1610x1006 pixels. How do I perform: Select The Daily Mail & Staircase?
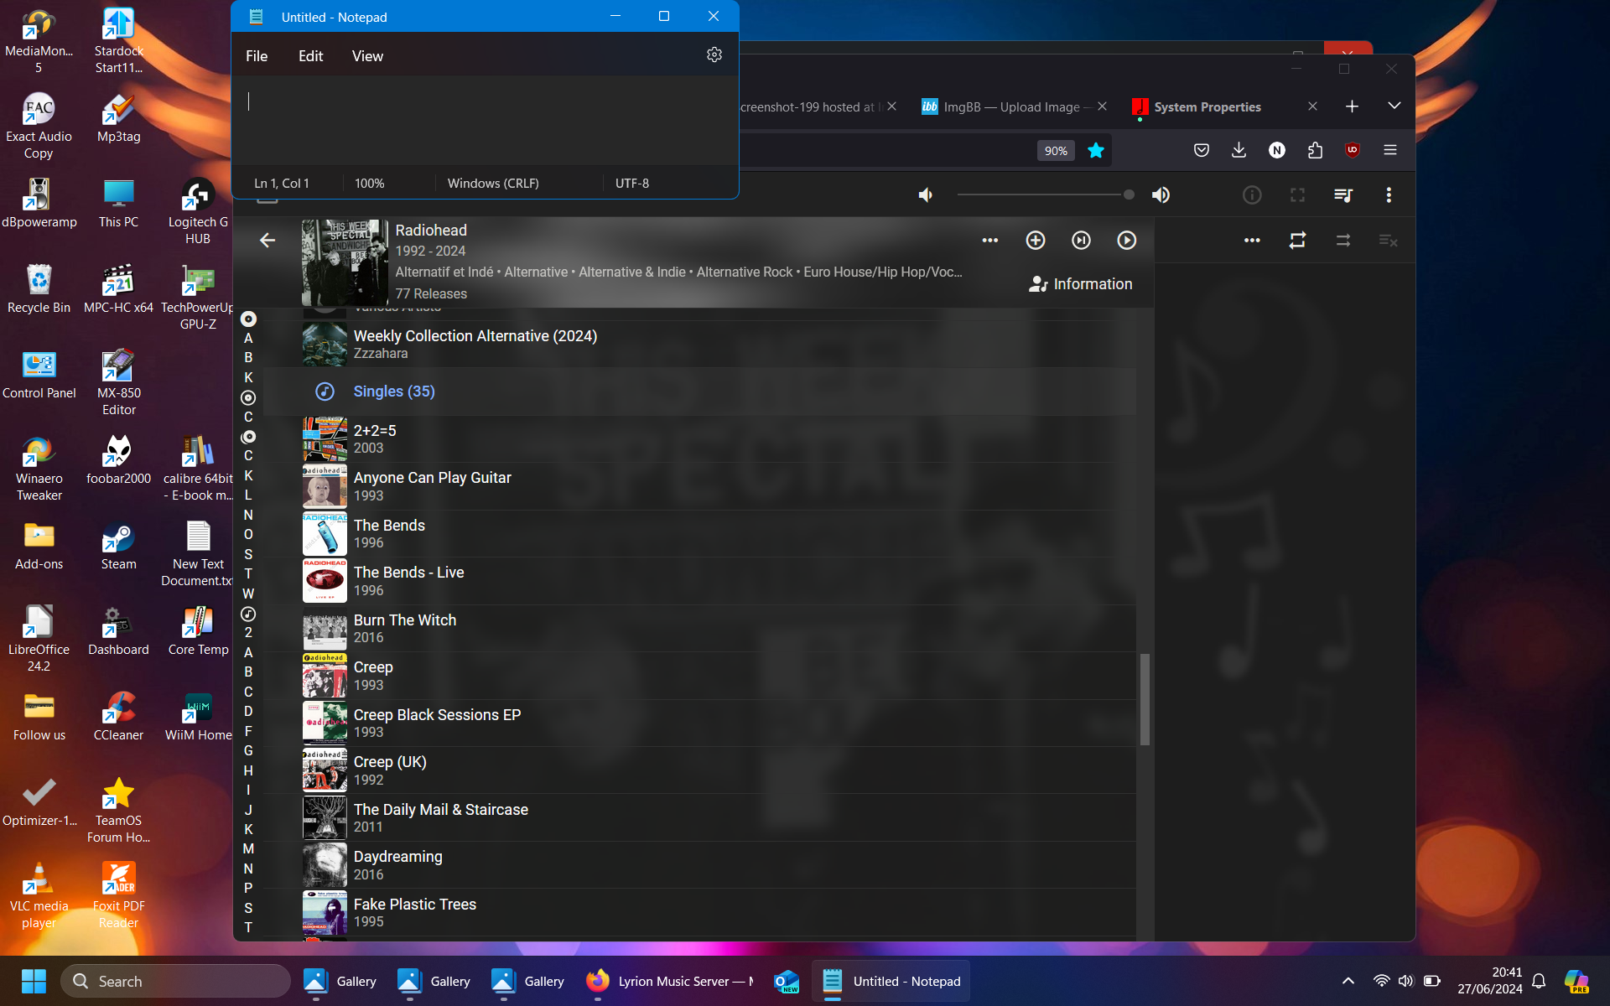[699, 817]
